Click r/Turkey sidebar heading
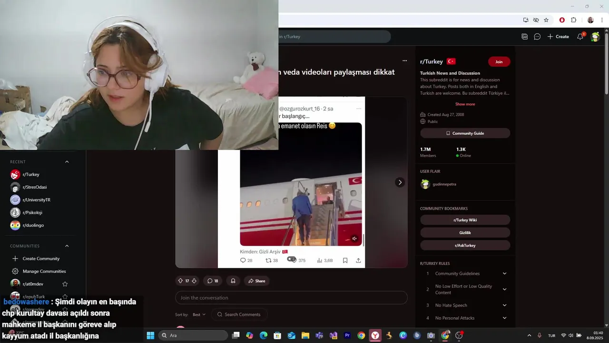 tap(432, 61)
